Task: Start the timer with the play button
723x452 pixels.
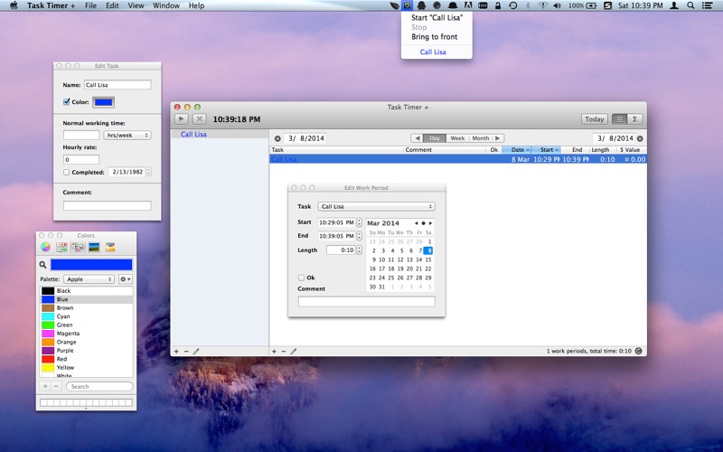Action: 182,119
